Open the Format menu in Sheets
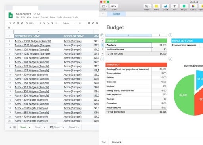 pyautogui.click(x=44, y=17)
